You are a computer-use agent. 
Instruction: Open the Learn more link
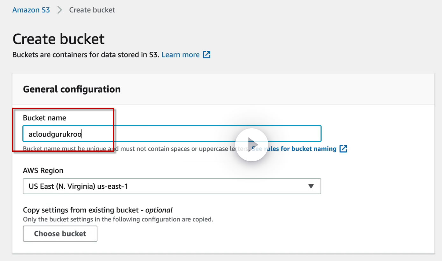(180, 55)
